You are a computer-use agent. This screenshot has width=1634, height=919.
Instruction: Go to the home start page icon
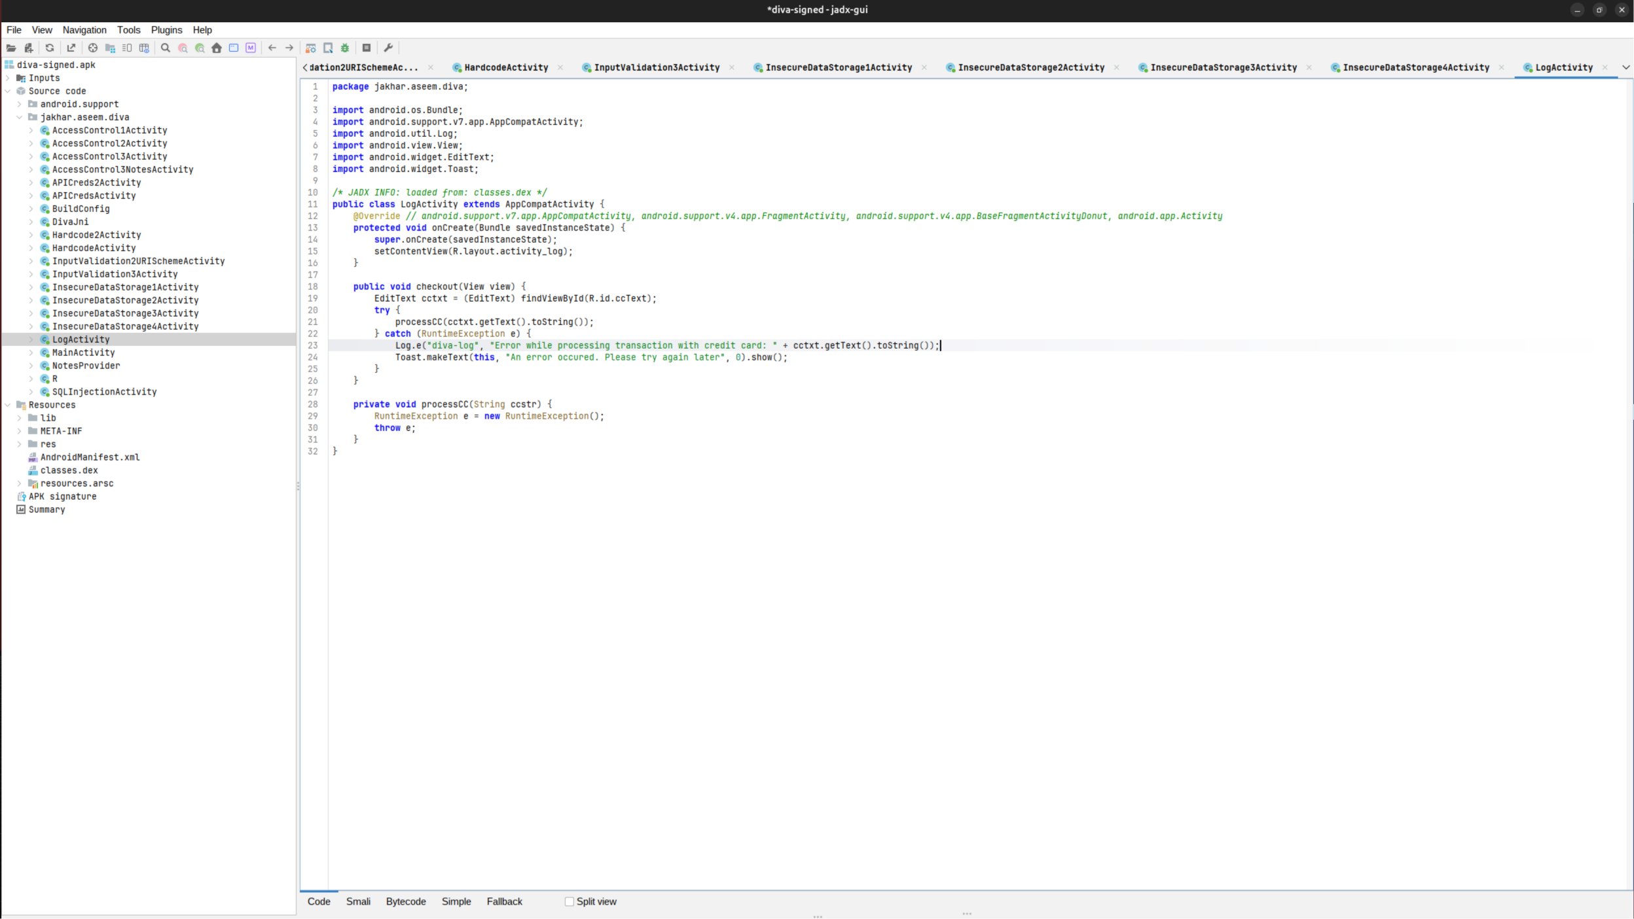coord(217,48)
